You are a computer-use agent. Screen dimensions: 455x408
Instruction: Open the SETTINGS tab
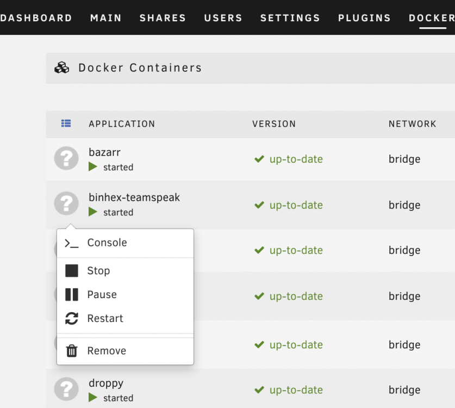(x=290, y=18)
